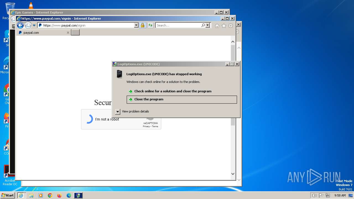This screenshot has width=354, height=199.
Task: Expand View problem details
Action: (x=132, y=111)
